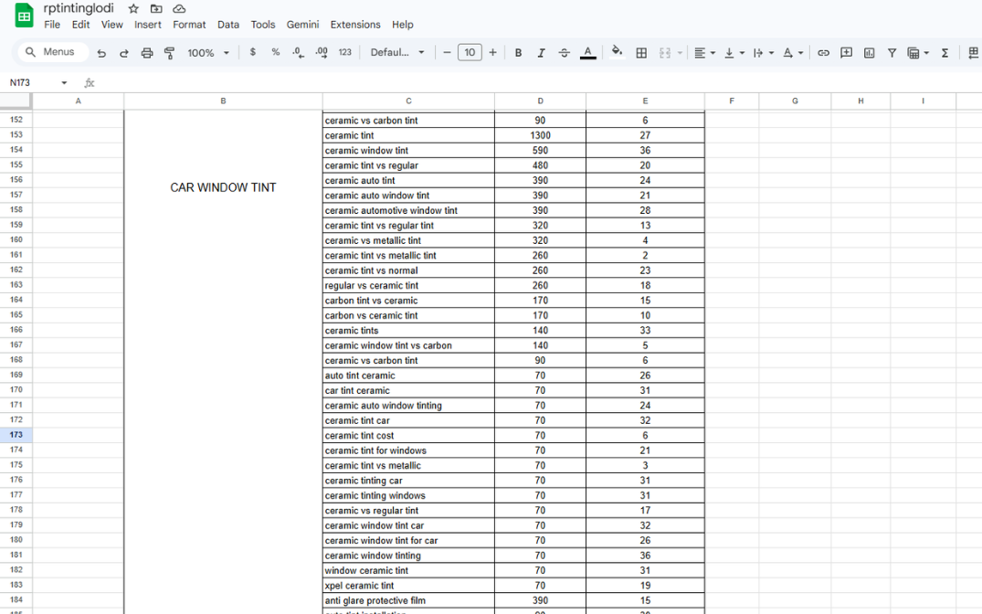Insert a chart using toolbar icon

coord(869,53)
